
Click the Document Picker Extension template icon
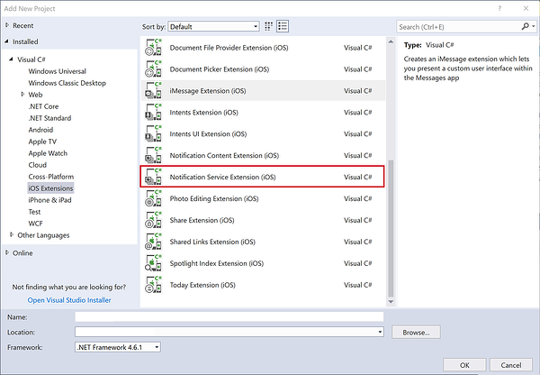pos(154,69)
